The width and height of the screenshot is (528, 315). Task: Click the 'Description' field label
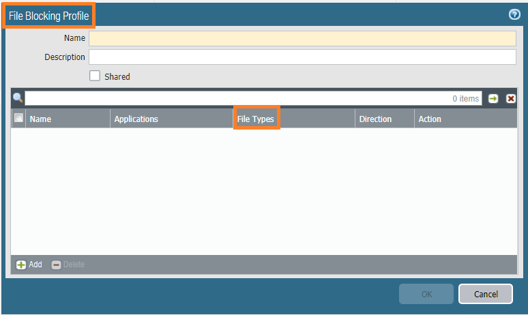(x=65, y=57)
